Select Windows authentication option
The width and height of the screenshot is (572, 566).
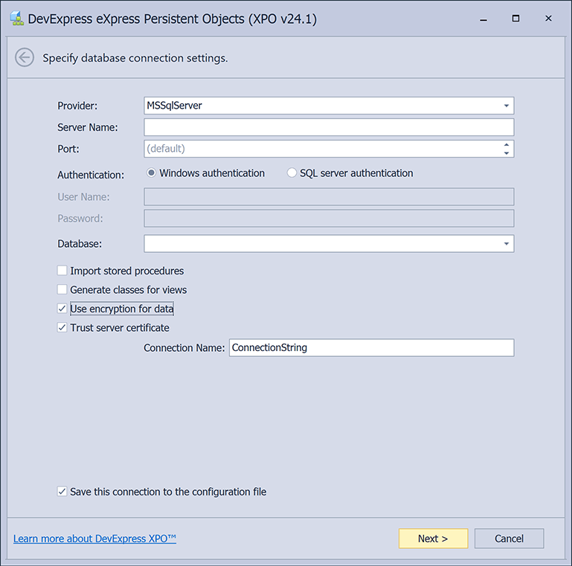click(x=152, y=173)
